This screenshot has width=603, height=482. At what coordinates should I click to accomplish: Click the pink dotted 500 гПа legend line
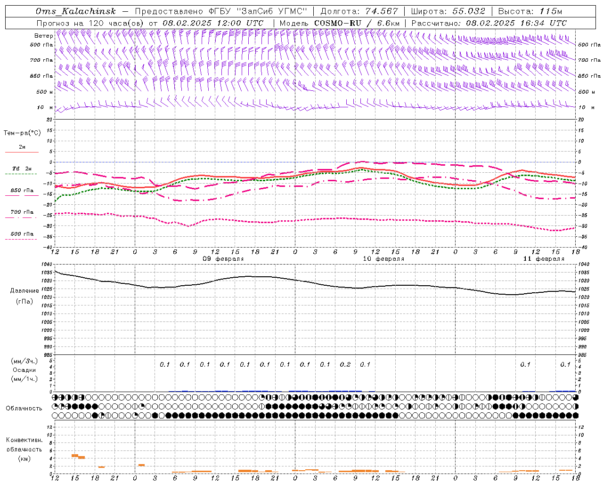tap(21, 240)
